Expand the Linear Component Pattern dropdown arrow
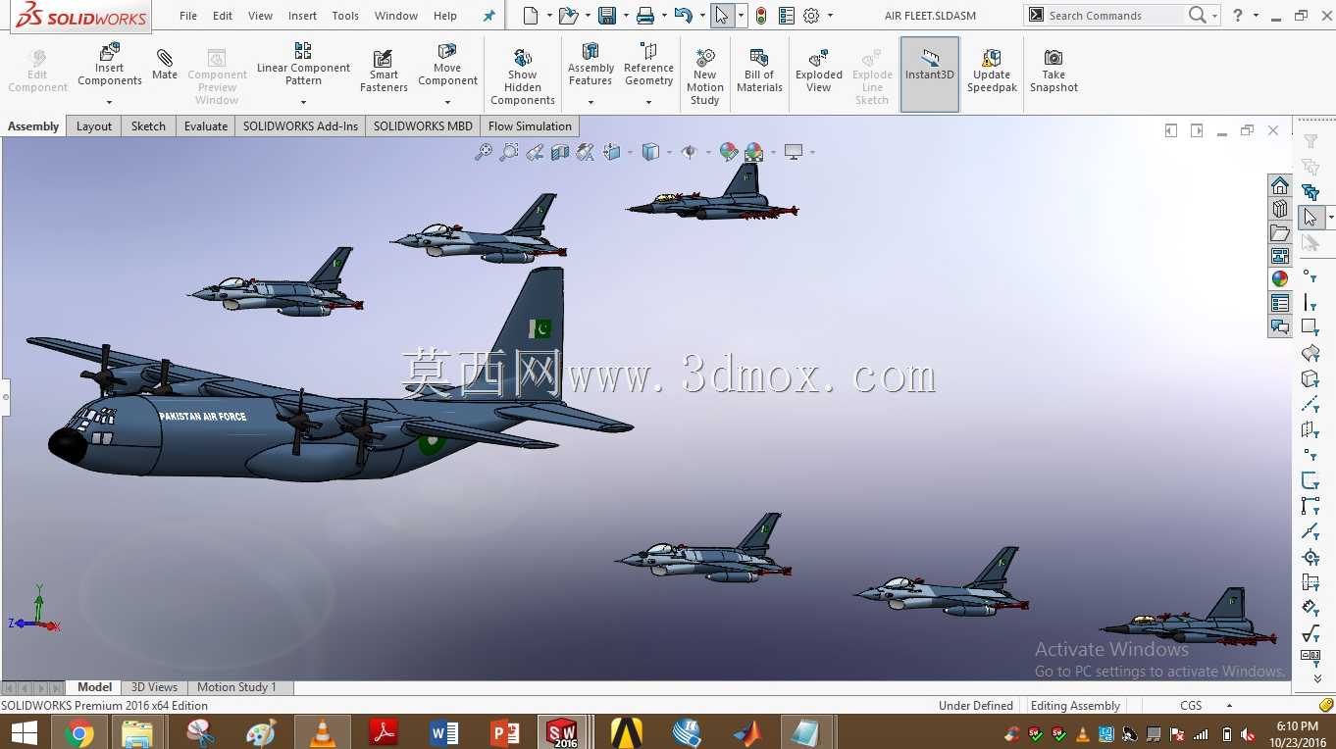Image resolution: width=1336 pixels, height=749 pixels. pyautogui.click(x=303, y=102)
